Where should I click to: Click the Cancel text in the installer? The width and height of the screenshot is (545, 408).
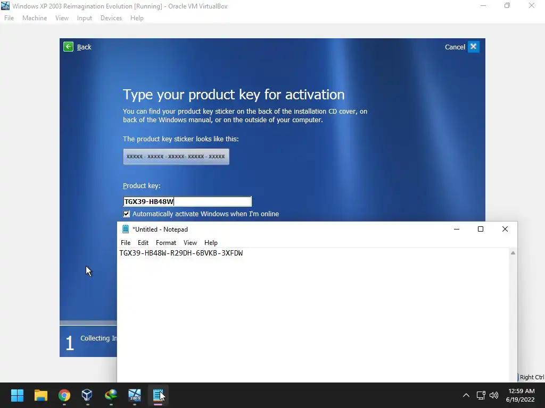455,47
